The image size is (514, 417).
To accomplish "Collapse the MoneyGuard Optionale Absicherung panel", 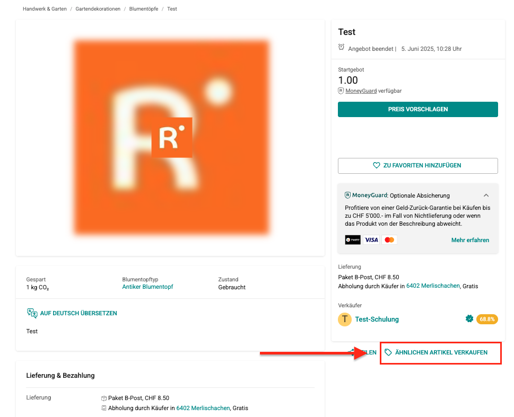I will (486, 195).
